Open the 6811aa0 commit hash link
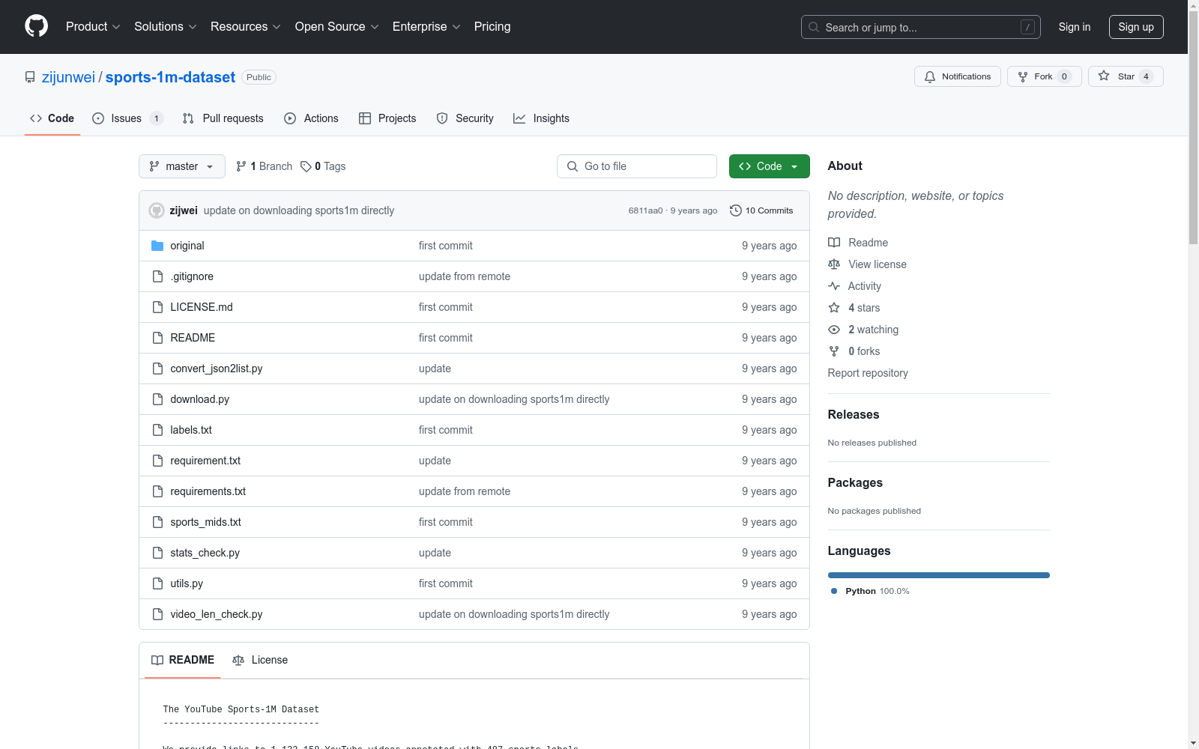Image resolution: width=1199 pixels, height=749 pixels. (646, 210)
